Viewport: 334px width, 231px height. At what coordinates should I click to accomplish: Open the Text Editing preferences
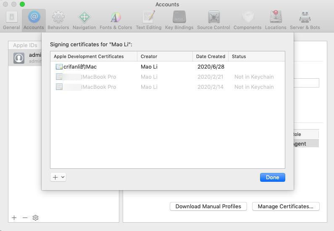pyautogui.click(x=148, y=20)
